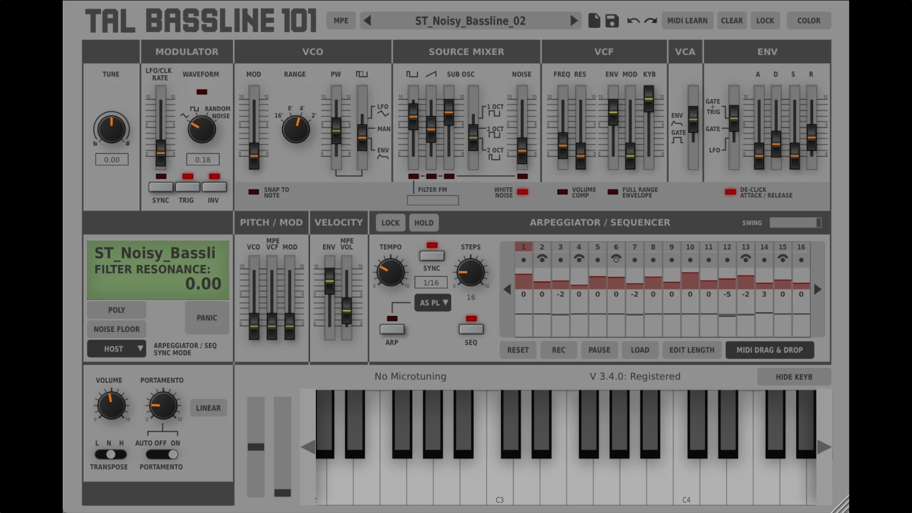The width and height of the screenshot is (912, 513).
Task: Toggle step 13 tie icon in sequencer
Action: pyautogui.click(x=746, y=259)
